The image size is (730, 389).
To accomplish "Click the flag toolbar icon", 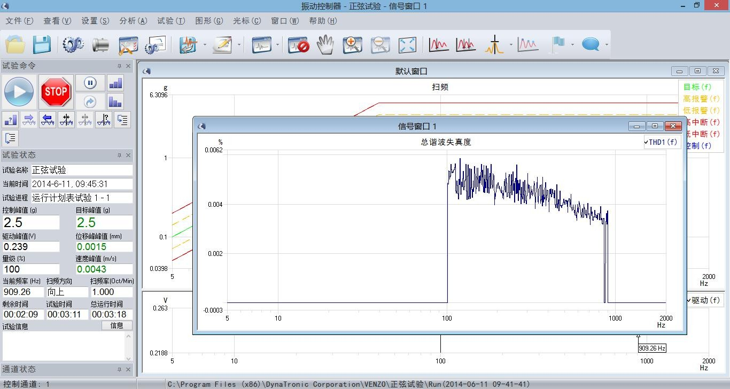I will [x=558, y=45].
